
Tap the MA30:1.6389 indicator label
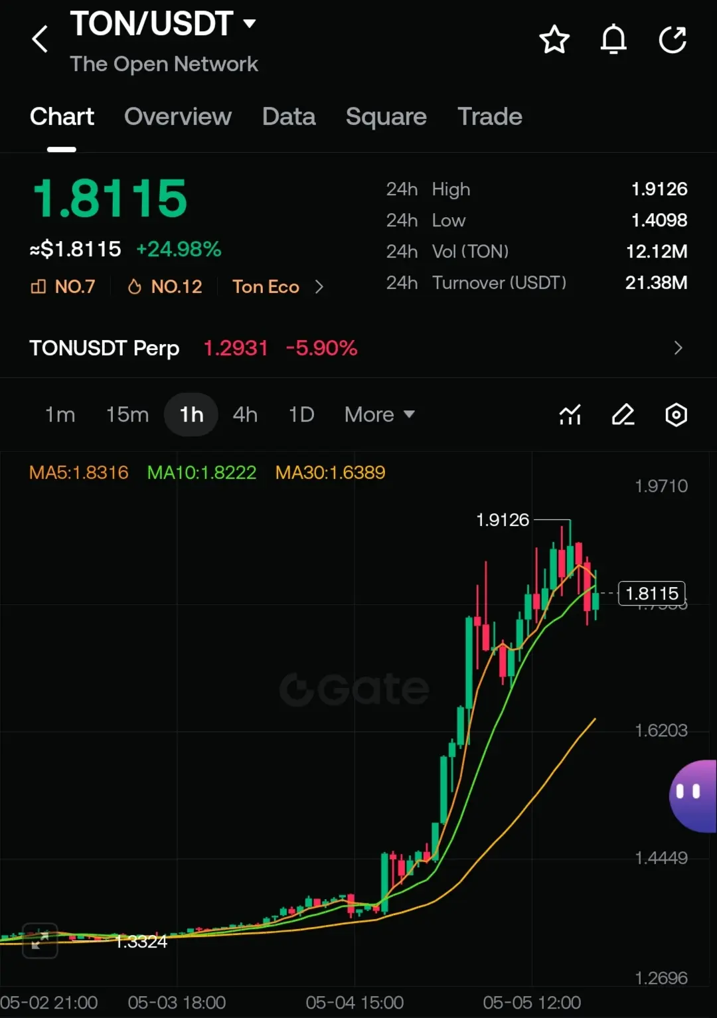(331, 473)
